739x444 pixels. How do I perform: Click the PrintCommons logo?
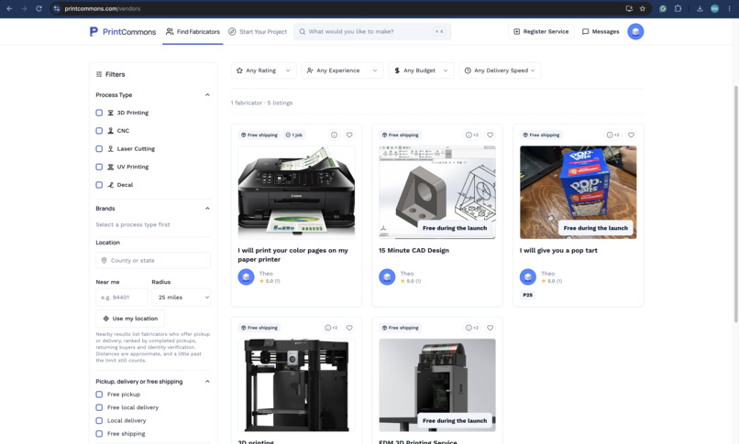point(123,31)
